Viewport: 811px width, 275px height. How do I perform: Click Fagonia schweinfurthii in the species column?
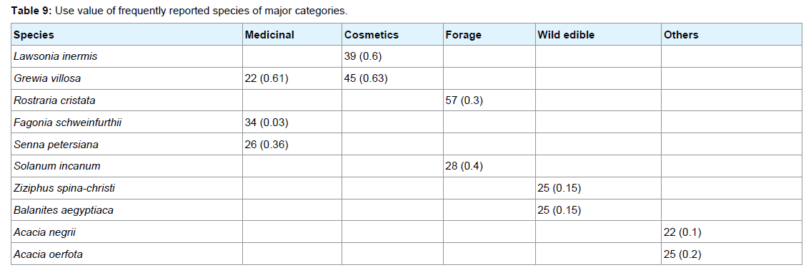pyautogui.click(x=68, y=123)
